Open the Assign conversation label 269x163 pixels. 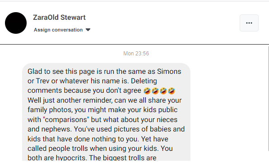tap(58, 30)
